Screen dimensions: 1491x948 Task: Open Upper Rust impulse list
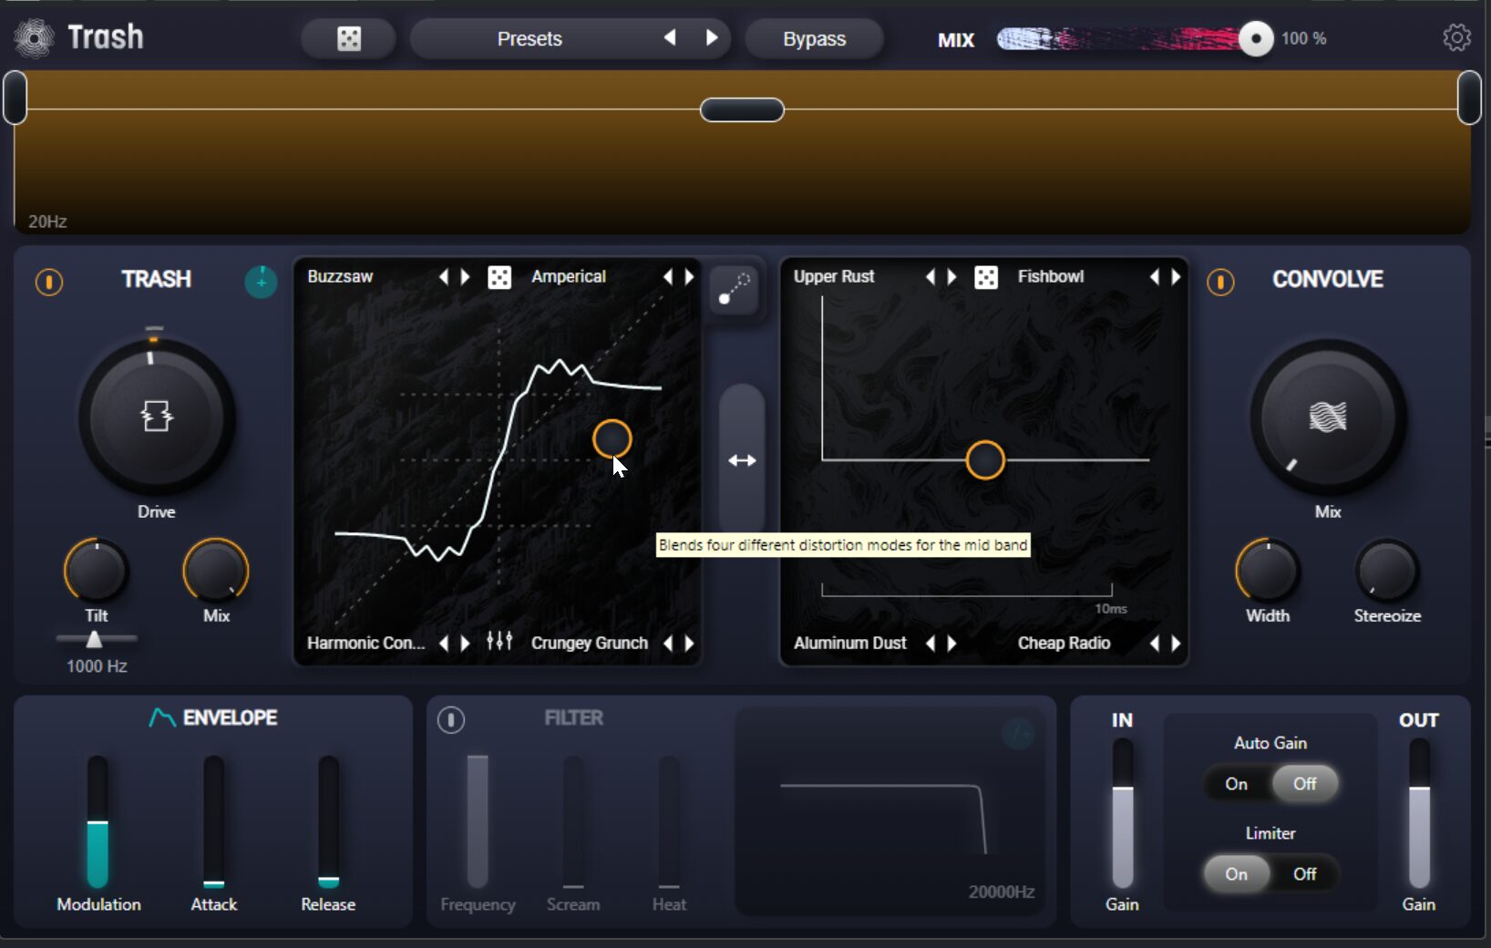[834, 276]
